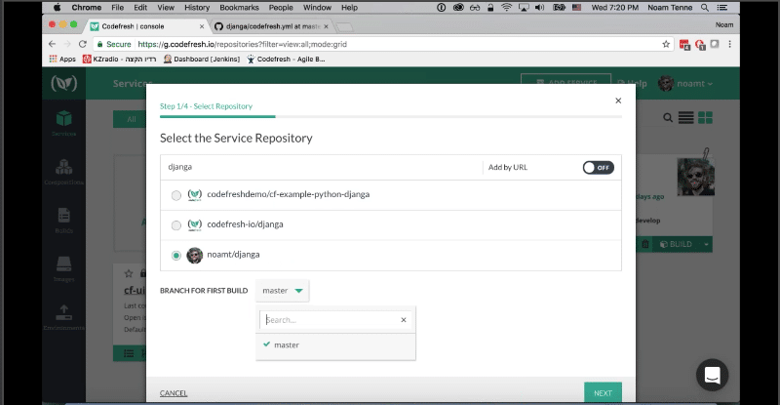780x405 pixels.
Task: Open the Help menu in menu bar
Action: point(349,8)
